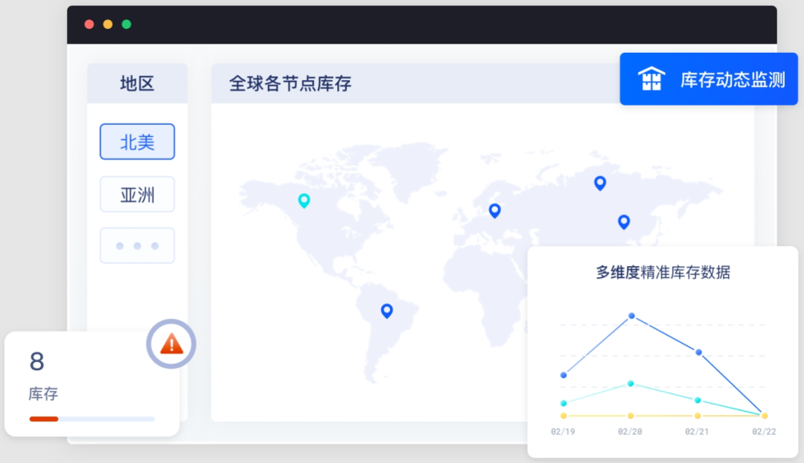Click the red inventory progress bar

tap(43, 418)
